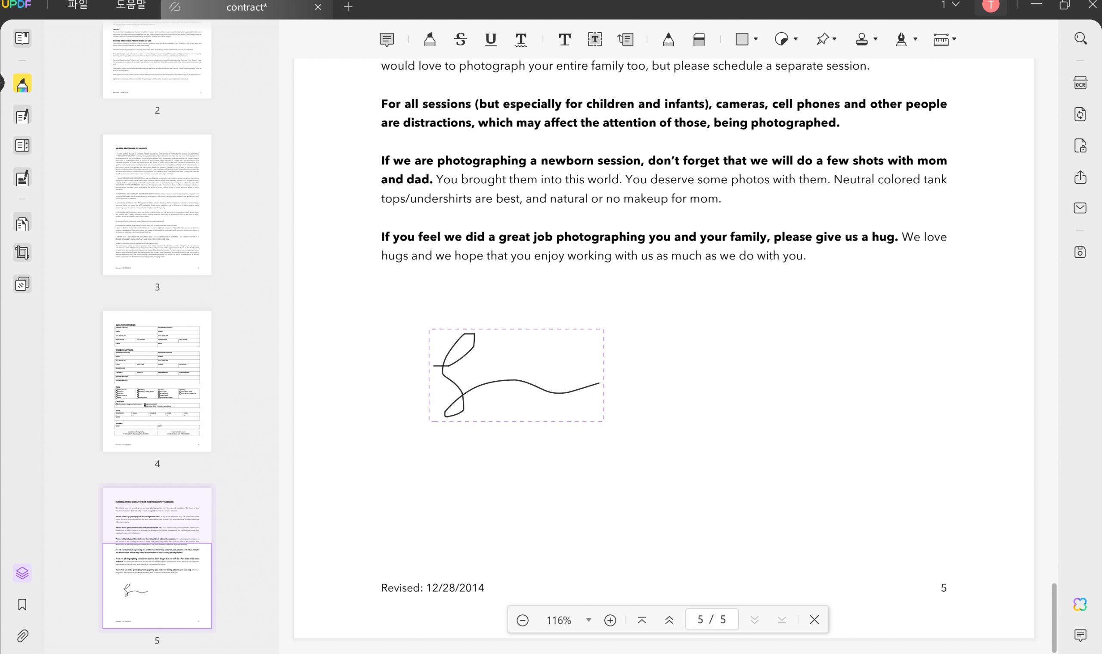Select the Text Callout tool
This screenshot has width=1102, height=654.
tap(625, 40)
